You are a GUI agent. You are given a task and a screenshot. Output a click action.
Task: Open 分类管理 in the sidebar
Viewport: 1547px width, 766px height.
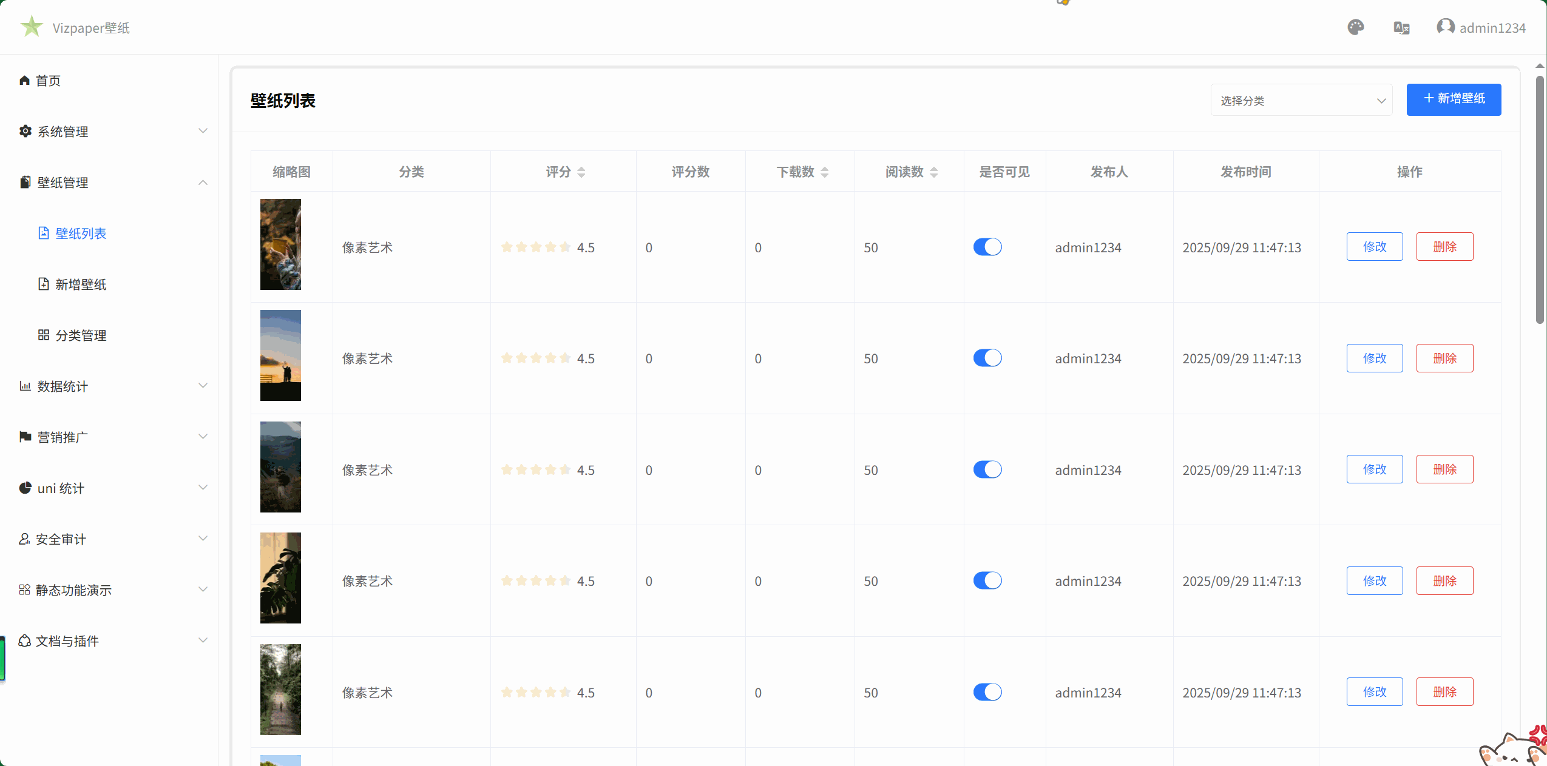pos(81,335)
